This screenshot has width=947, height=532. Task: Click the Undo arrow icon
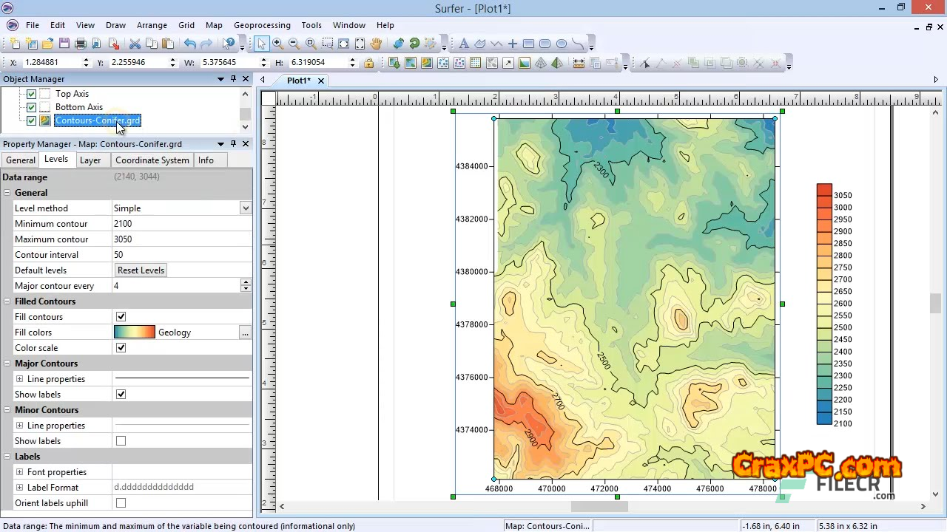point(190,44)
